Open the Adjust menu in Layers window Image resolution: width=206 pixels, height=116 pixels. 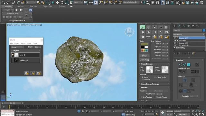(23, 43)
